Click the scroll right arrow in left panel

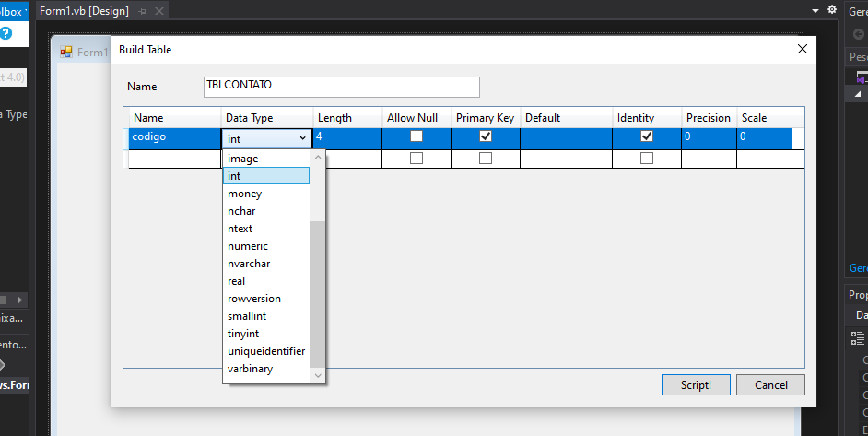(20, 300)
